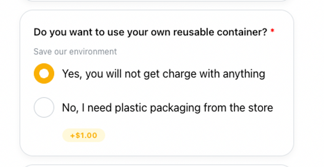Viewport: 324px width, 167px height.
Task: Click "Yes, you will not get charge" label
Action: tap(163, 74)
